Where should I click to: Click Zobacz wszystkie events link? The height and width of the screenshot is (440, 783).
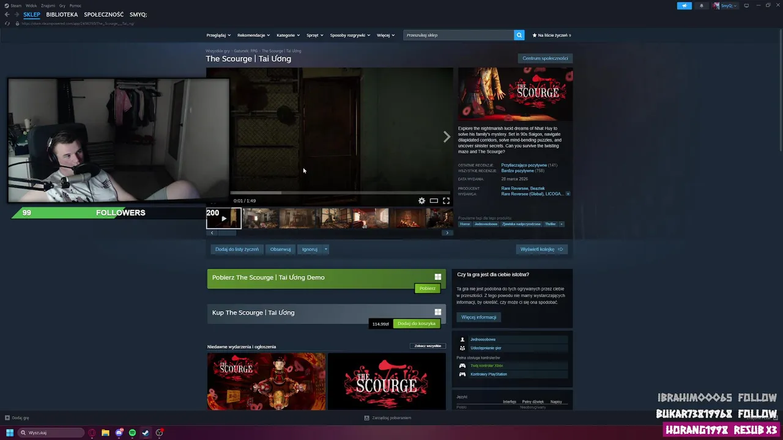(428, 346)
